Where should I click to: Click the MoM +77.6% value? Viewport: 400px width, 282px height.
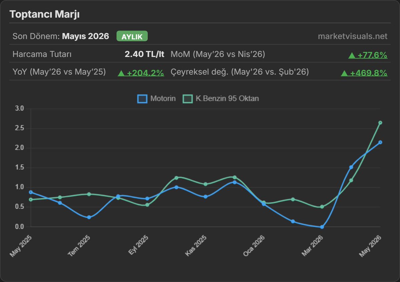tap(368, 55)
